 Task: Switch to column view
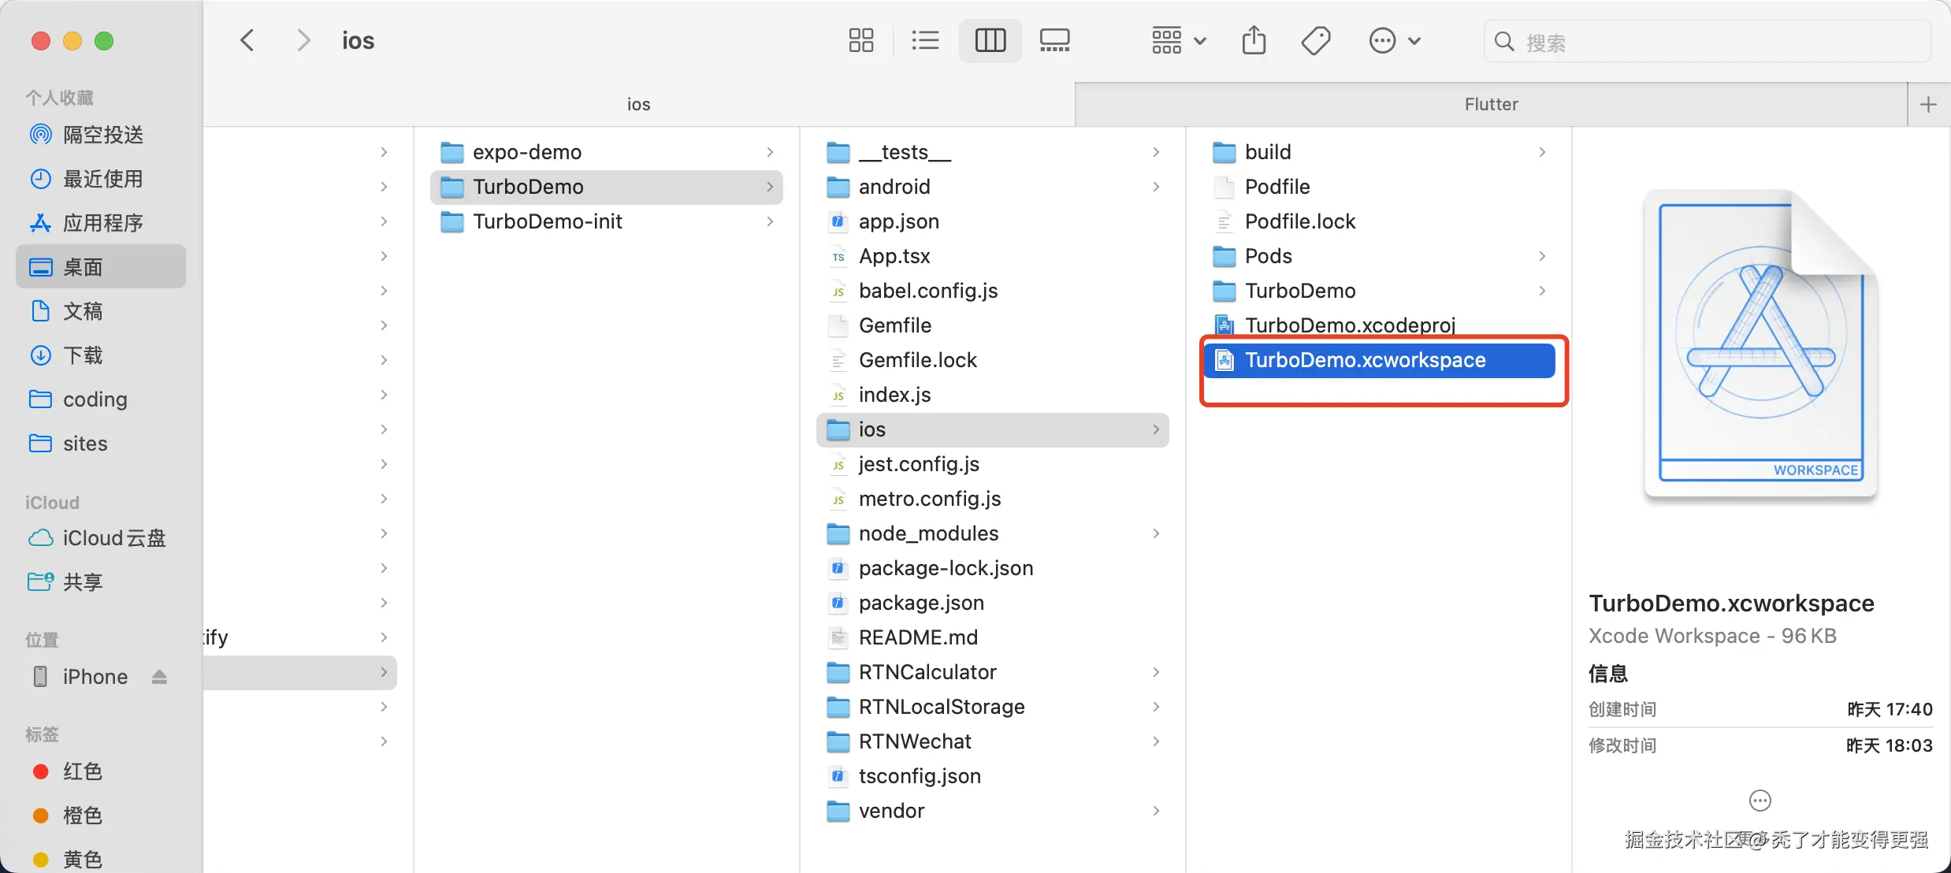(x=990, y=40)
